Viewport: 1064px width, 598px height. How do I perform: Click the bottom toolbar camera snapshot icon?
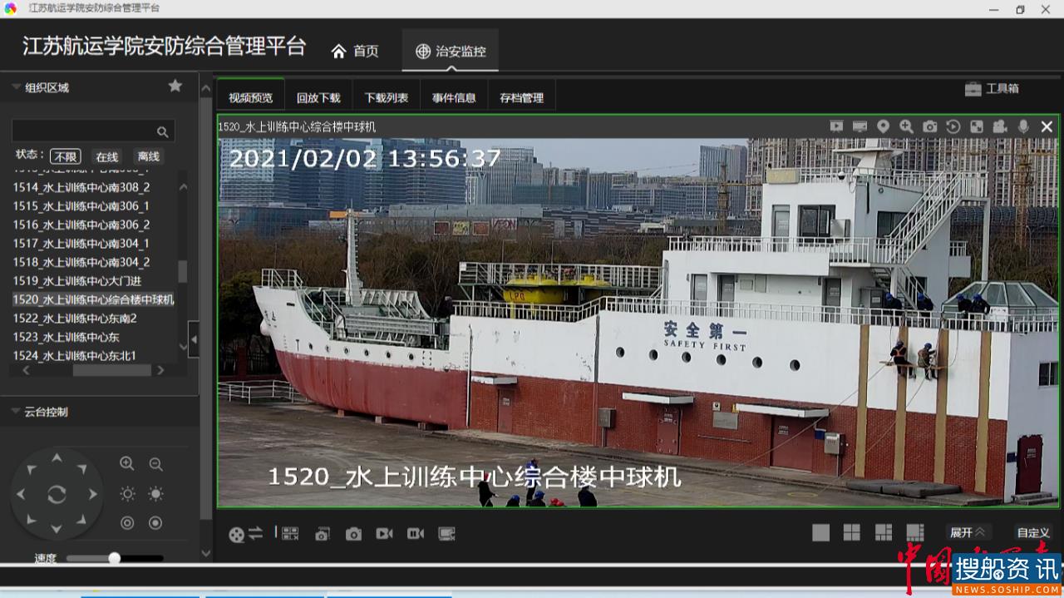[353, 534]
